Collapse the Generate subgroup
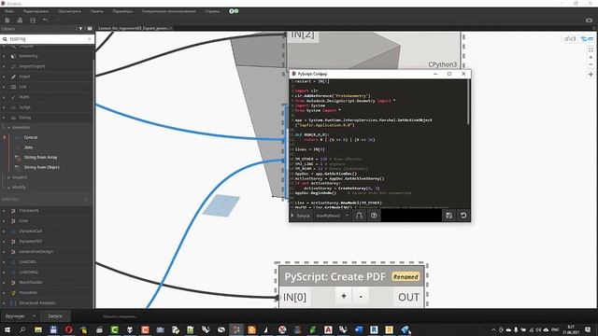The width and height of the screenshot is (598, 336). pos(21,127)
